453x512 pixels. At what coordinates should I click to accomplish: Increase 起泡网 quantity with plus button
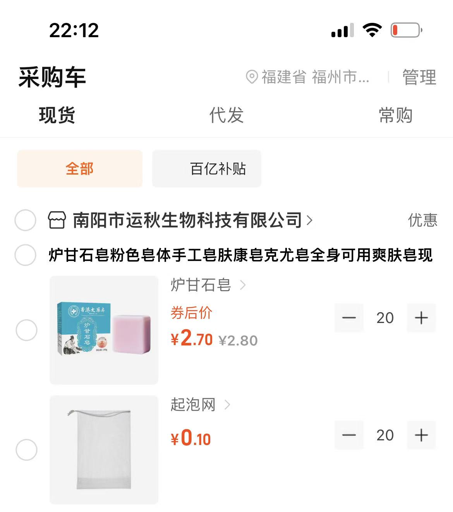tap(421, 435)
